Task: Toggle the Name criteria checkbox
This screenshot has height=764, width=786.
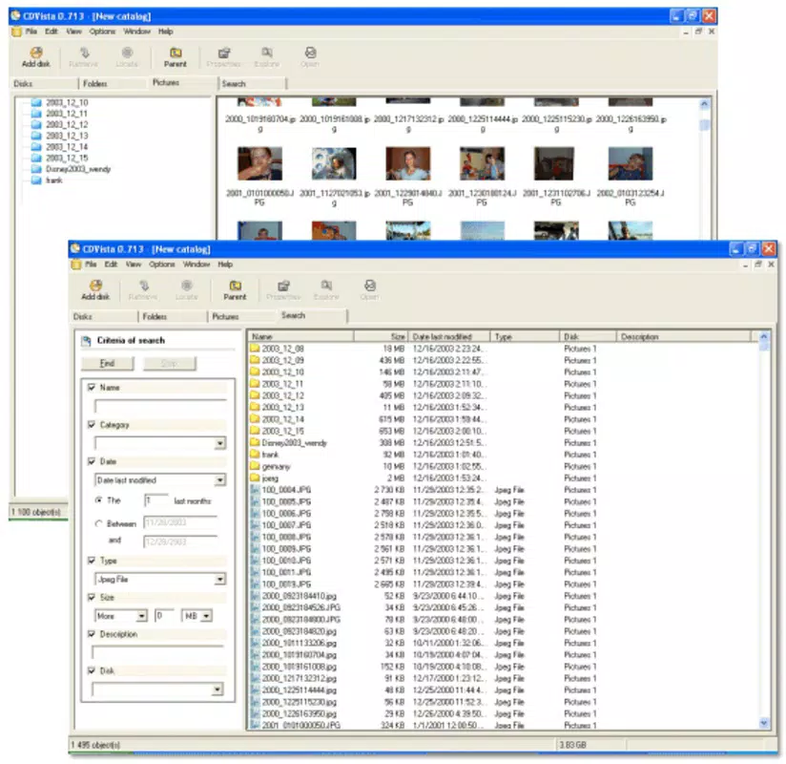Action: tap(92, 388)
